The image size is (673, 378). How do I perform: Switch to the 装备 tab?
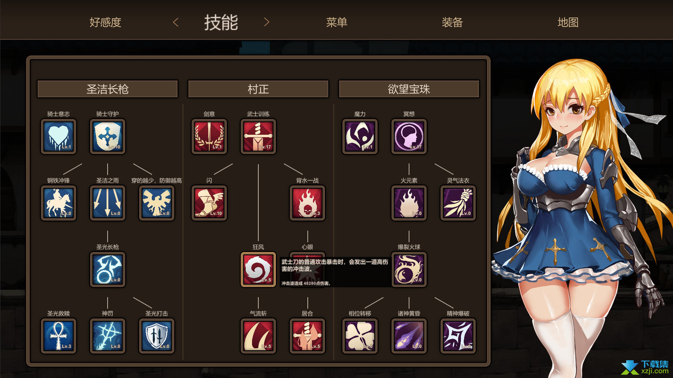pyautogui.click(x=452, y=22)
